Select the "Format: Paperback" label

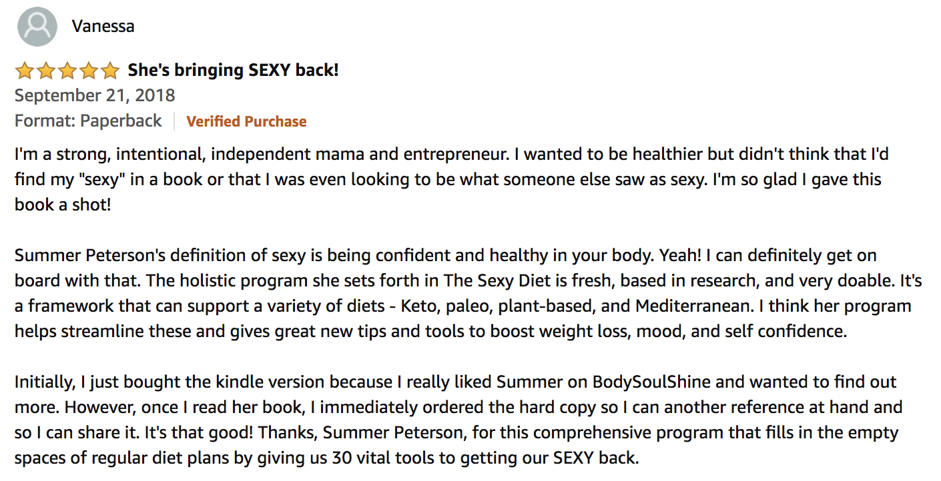click(x=88, y=121)
